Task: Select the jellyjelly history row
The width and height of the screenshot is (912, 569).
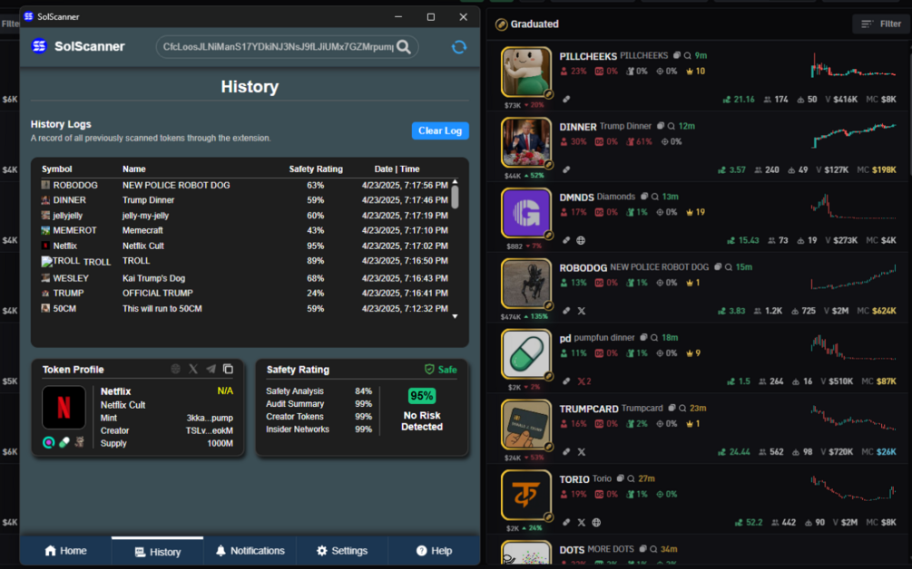Action: coord(245,216)
